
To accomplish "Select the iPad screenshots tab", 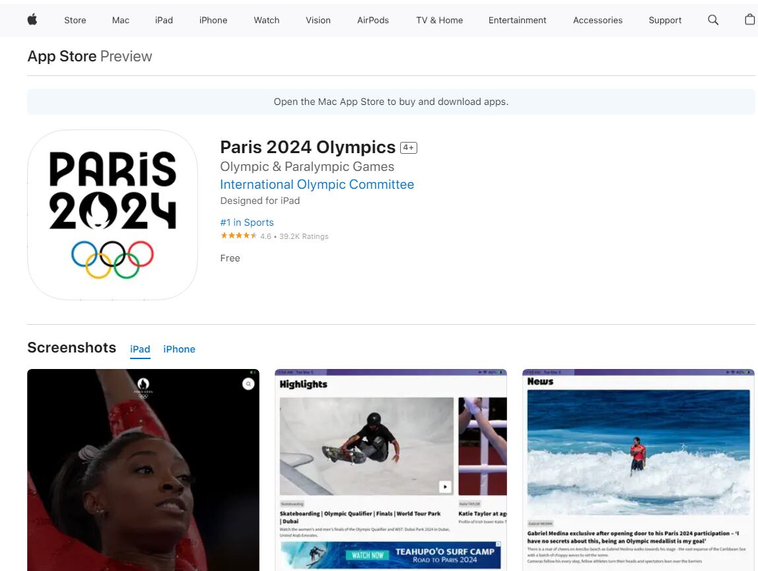I will pyautogui.click(x=140, y=349).
